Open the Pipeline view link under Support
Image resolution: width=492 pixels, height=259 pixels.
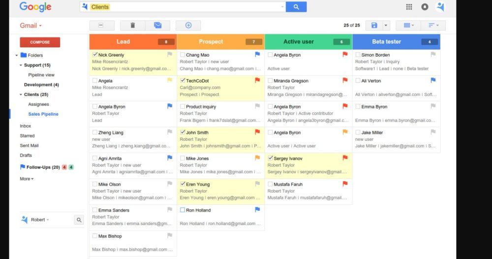coord(41,75)
